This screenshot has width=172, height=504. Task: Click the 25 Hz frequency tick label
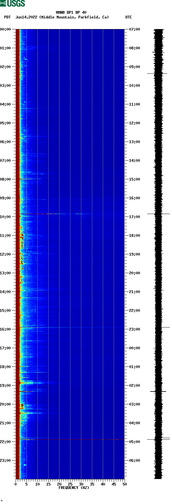(70, 484)
